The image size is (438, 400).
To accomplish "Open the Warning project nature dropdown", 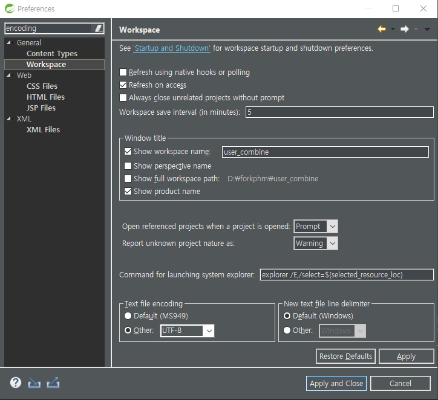I will pos(316,244).
